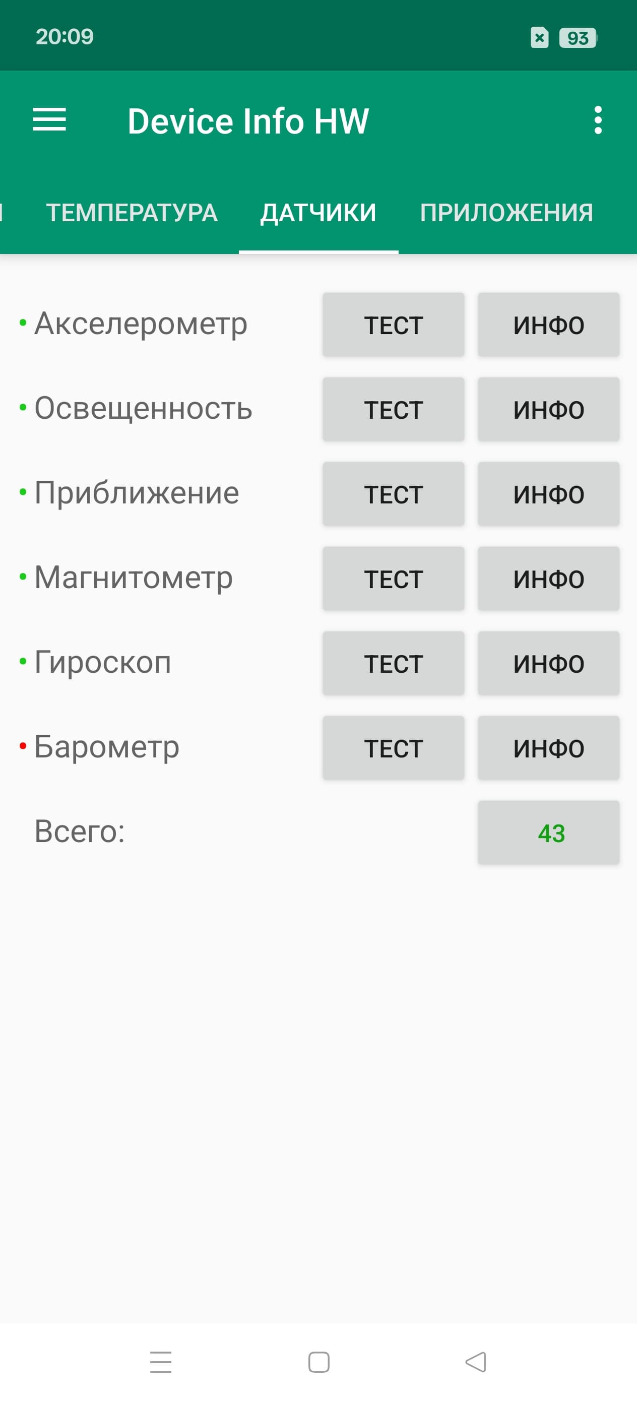This screenshot has width=637, height=1401.
Task: Switch to the ТЕМПЕРАТУРА tab
Action: 132,213
